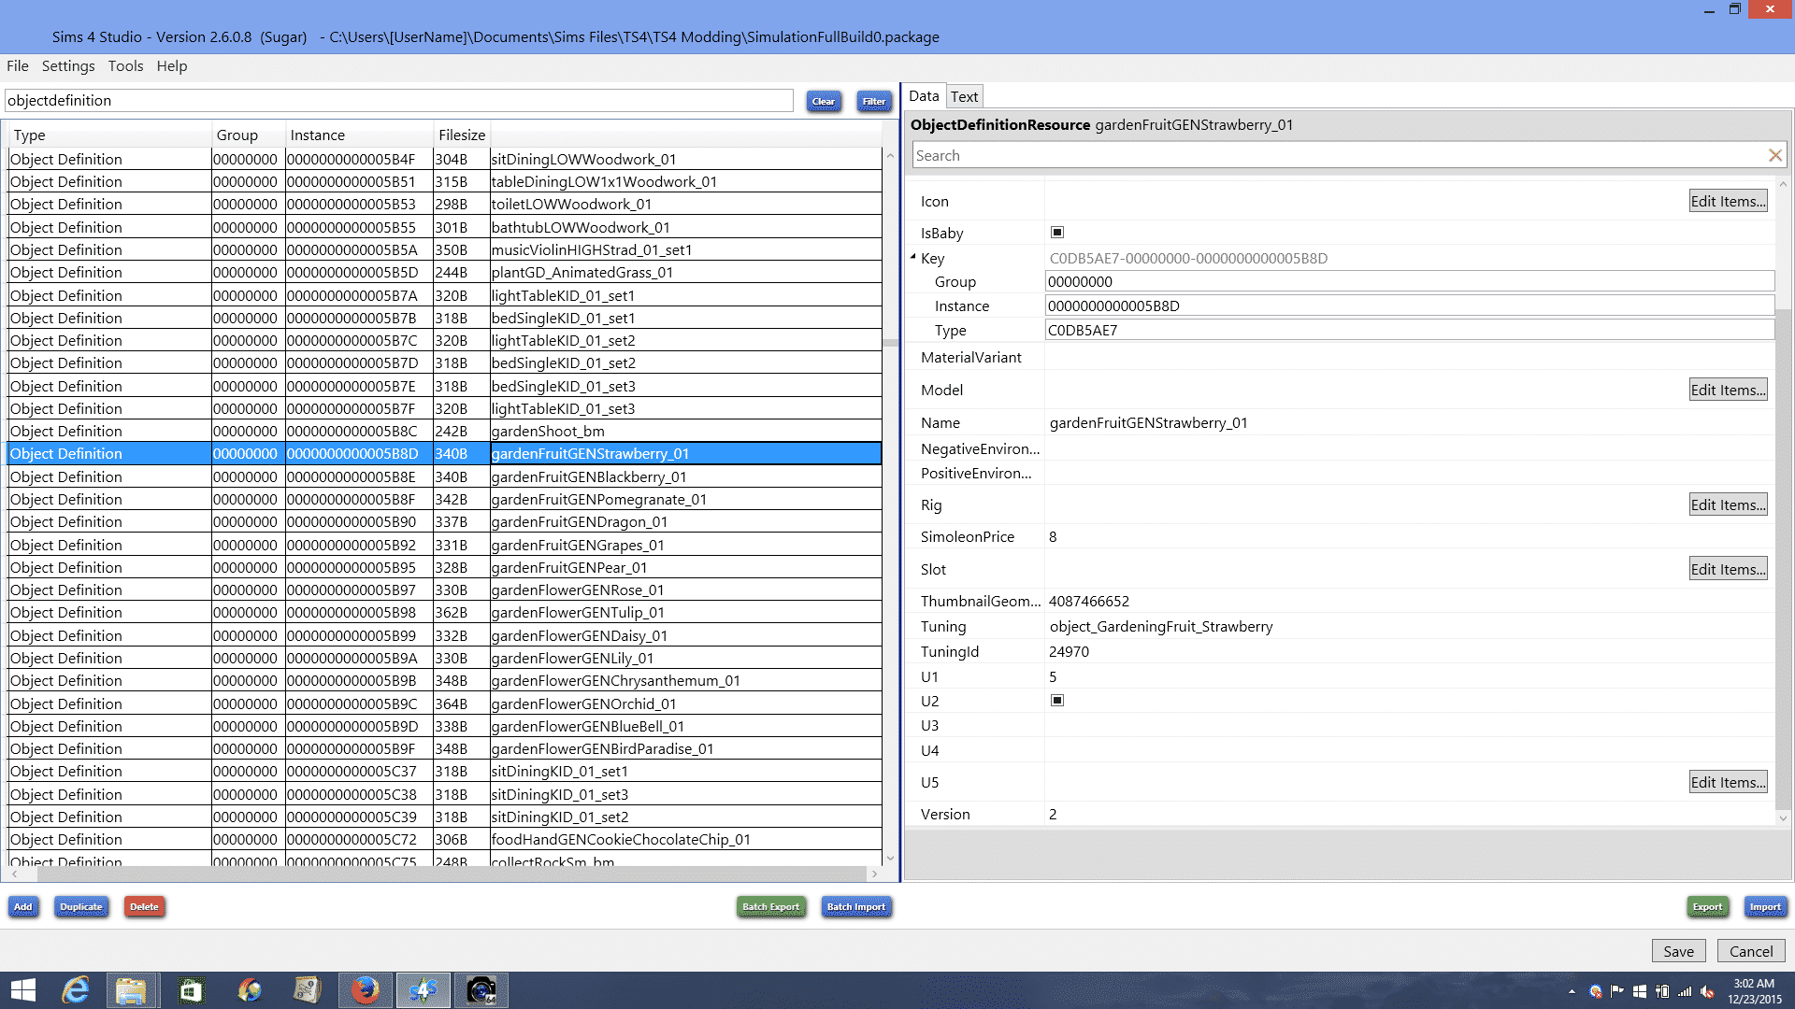Image resolution: width=1795 pixels, height=1009 pixels.
Task: Open Internet Explorer from the taskbar
Action: pos(77,990)
